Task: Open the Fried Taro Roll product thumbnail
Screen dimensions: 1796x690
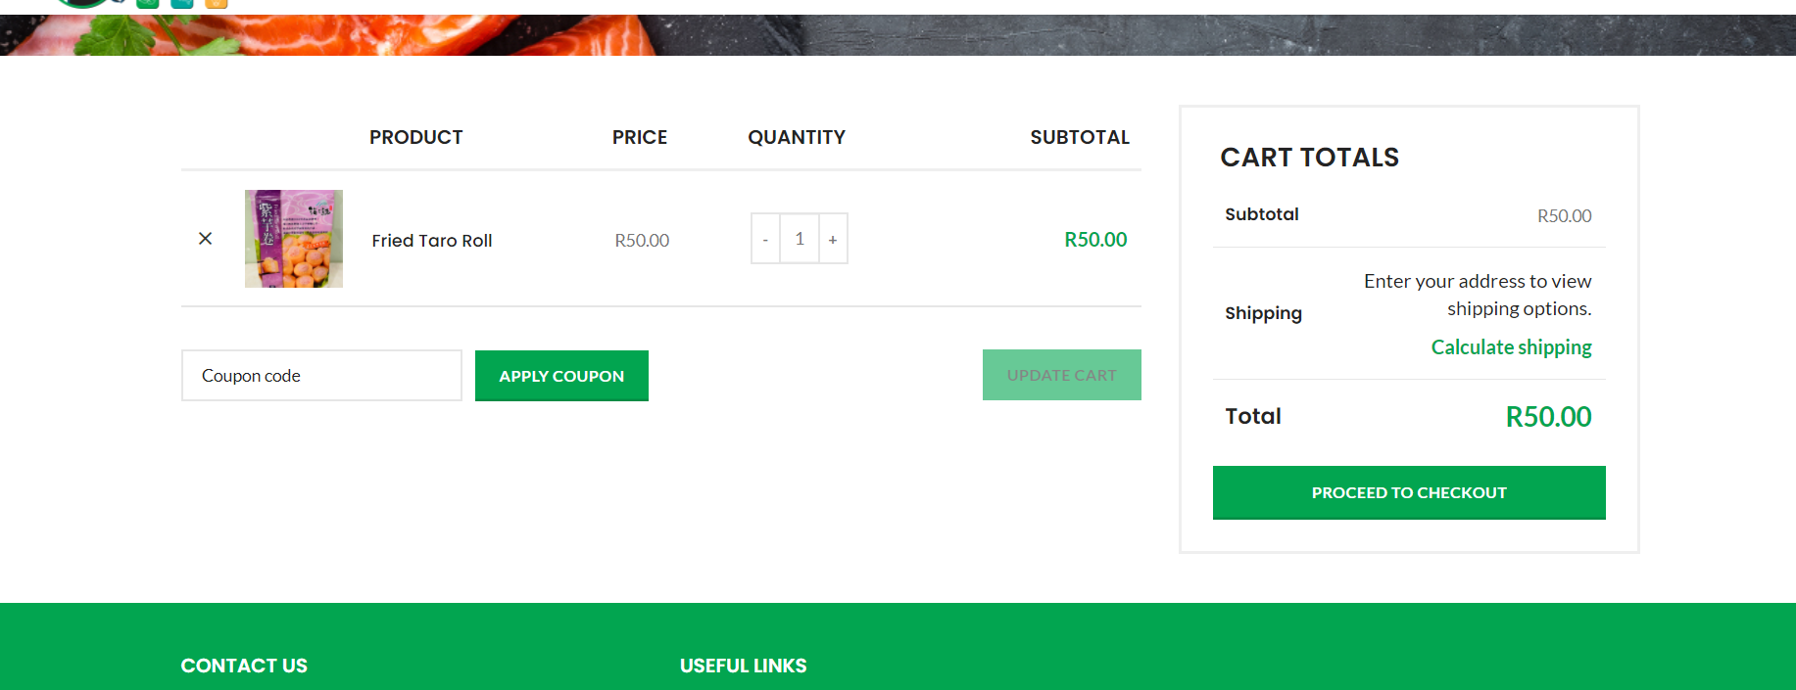Action: click(294, 239)
